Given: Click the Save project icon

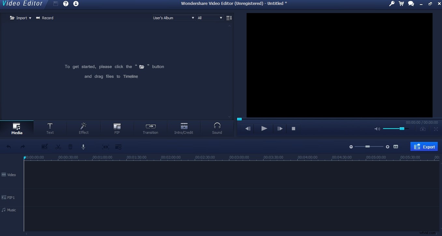Looking at the screenshot, I should pos(55,4).
